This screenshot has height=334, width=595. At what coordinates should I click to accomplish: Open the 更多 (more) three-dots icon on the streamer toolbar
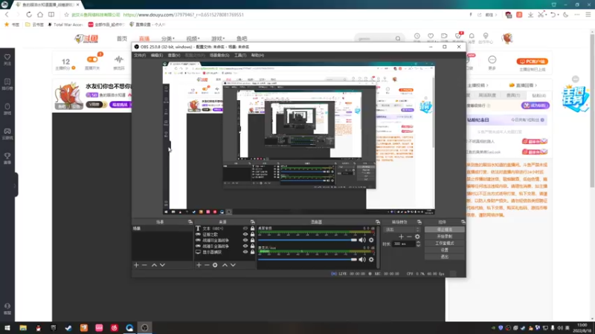492,62
